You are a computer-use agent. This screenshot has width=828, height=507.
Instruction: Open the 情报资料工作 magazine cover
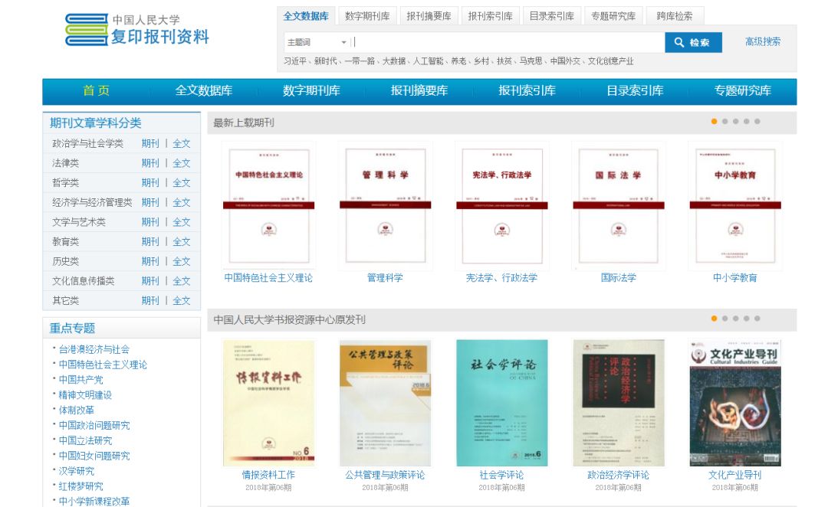(x=269, y=403)
